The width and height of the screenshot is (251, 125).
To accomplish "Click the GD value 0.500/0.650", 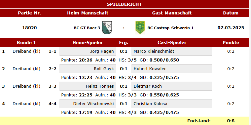I will [x=164, y=60].
